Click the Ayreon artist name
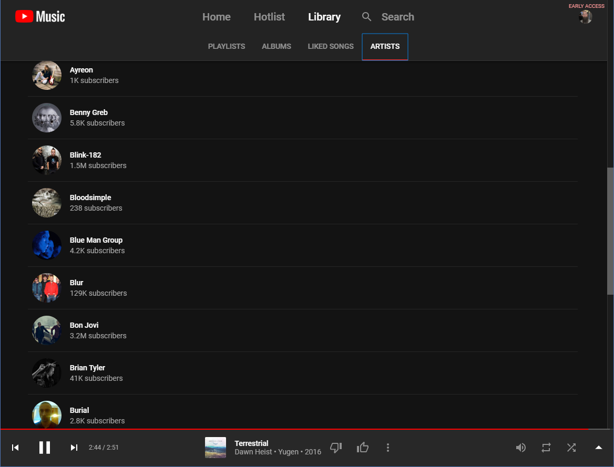This screenshot has height=467, width=614. (x=81, y=70)
